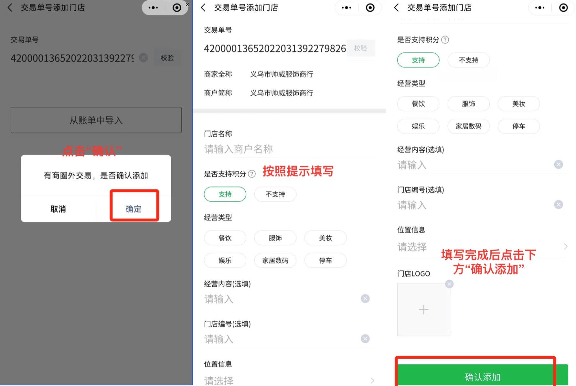Choose 家居数码 business type in the right panel
This screenshot has height=386, width=576.
pyautogui.click(x=468, y=126)
